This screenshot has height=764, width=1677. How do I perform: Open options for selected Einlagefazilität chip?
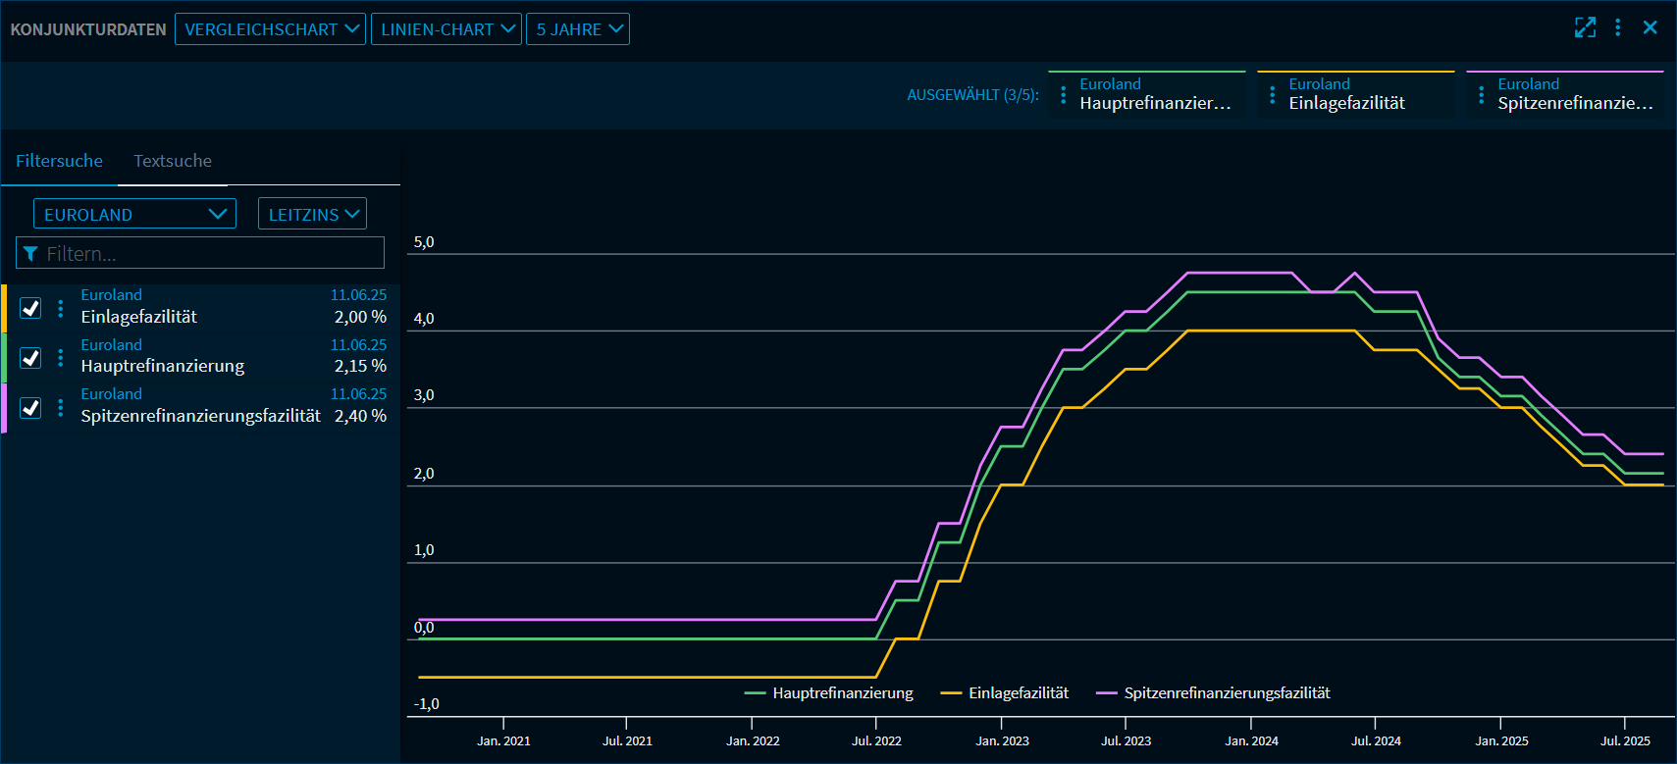pyautogui.click(x=1273, y=95)
